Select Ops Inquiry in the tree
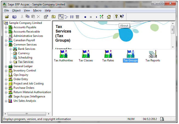 point(21,75)
